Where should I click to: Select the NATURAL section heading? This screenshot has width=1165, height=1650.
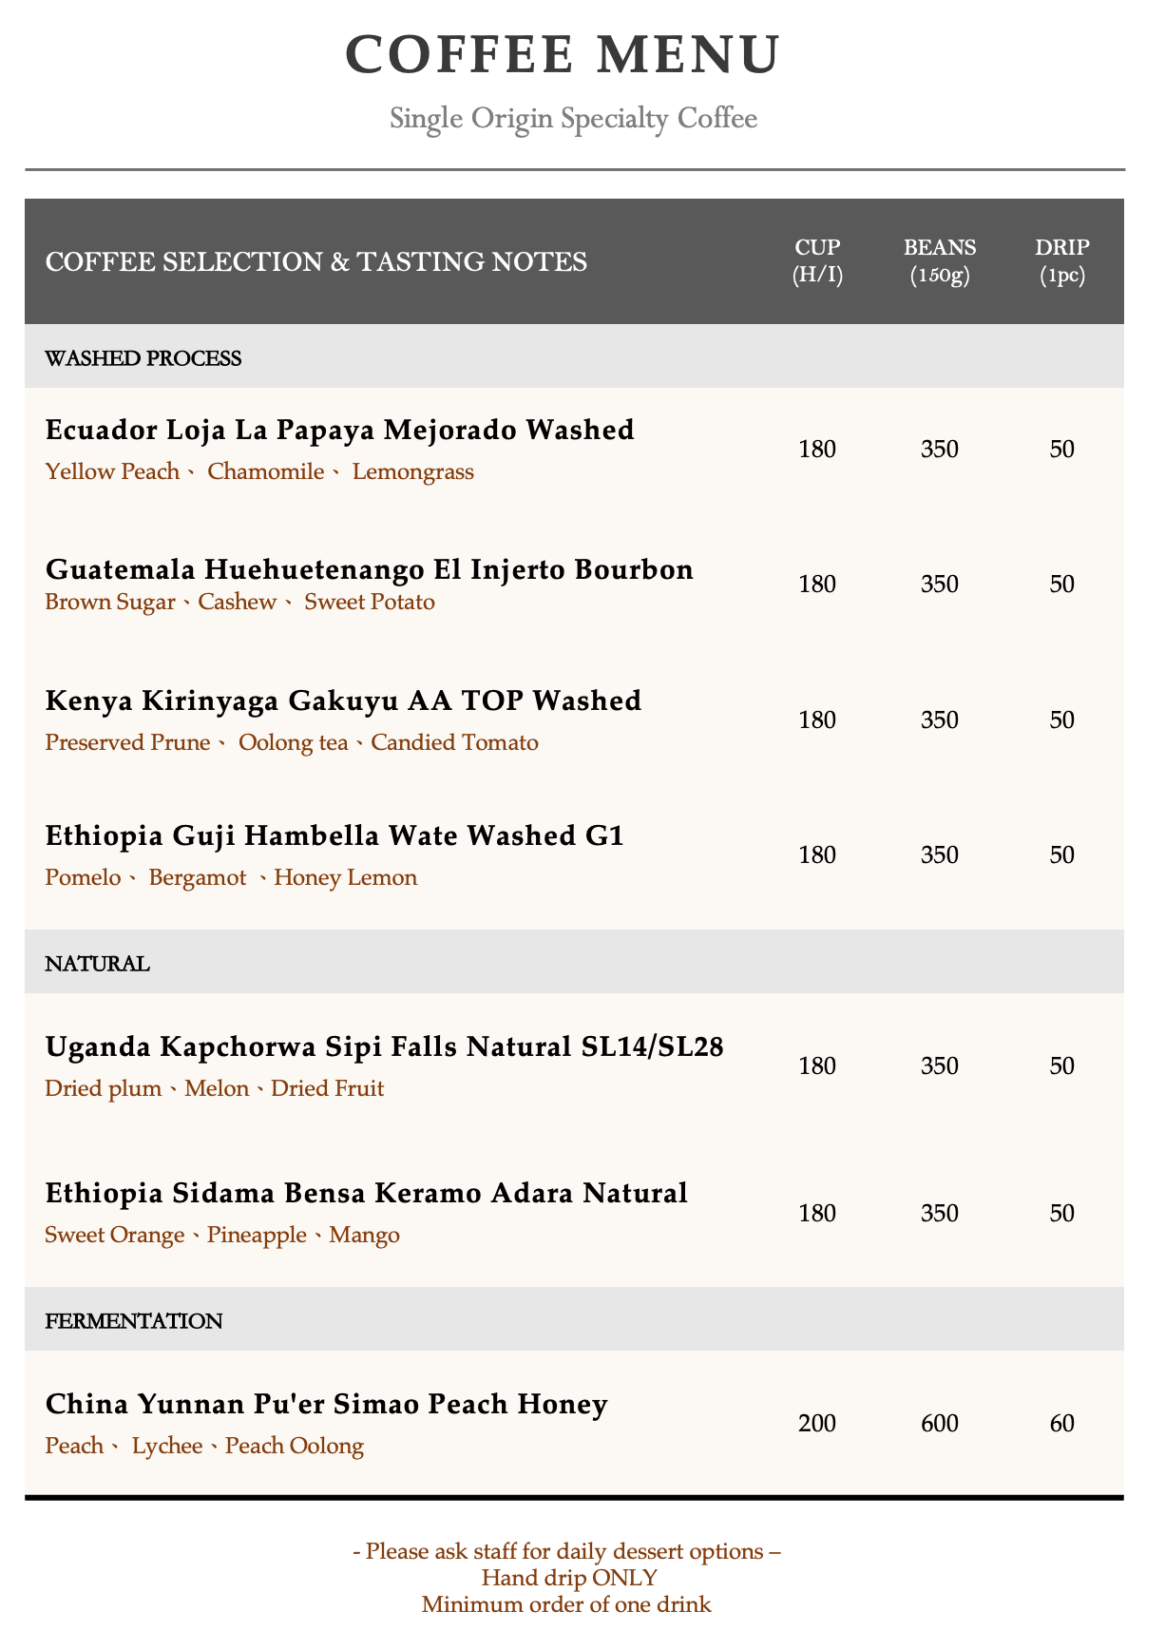coord(98,964)
